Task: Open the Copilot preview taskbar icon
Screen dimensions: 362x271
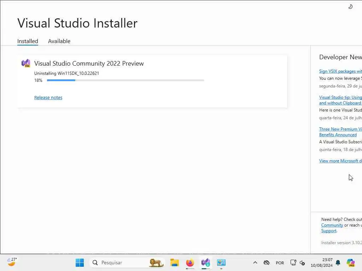Action: [x=351, y=263]
